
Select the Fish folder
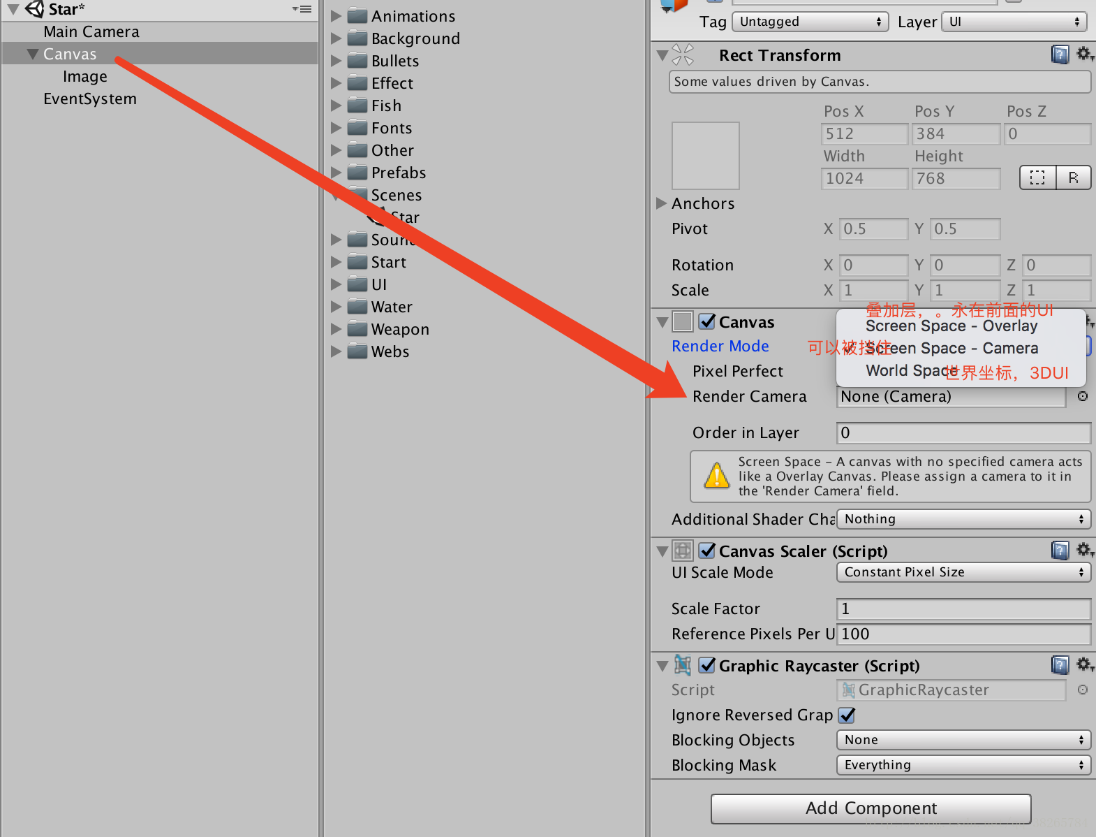click(386, 105)
